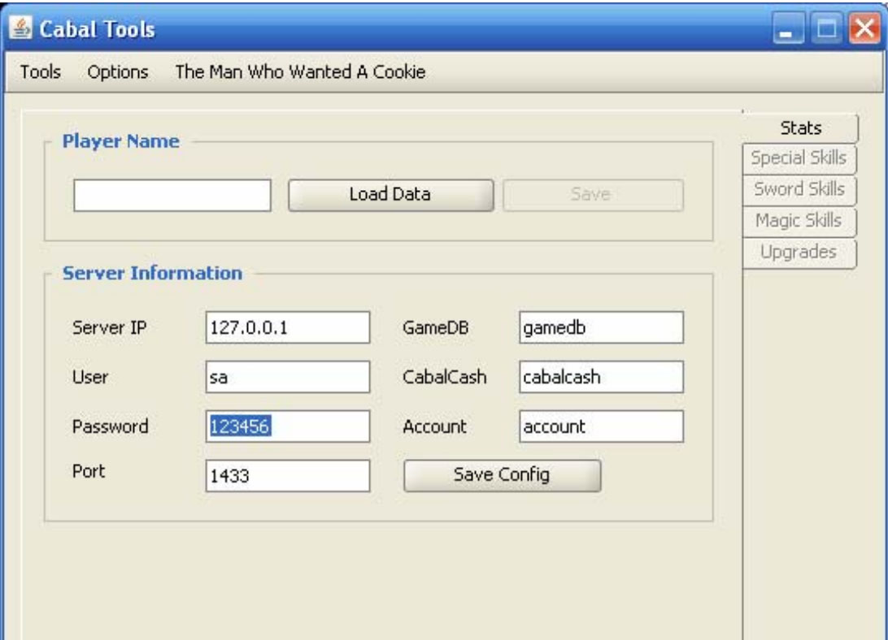
Task: Open the Tools menu
Action: [x=40, y=71]
